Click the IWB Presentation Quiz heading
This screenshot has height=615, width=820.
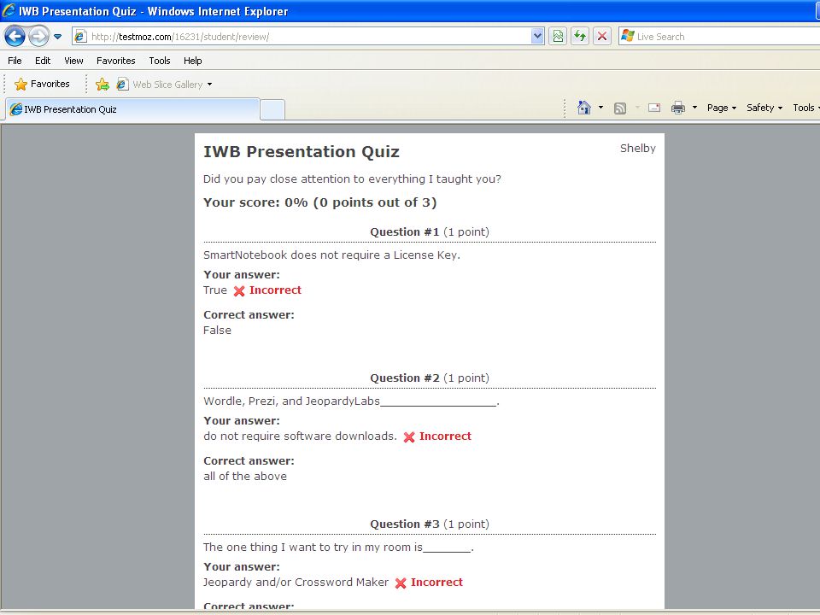302,152
